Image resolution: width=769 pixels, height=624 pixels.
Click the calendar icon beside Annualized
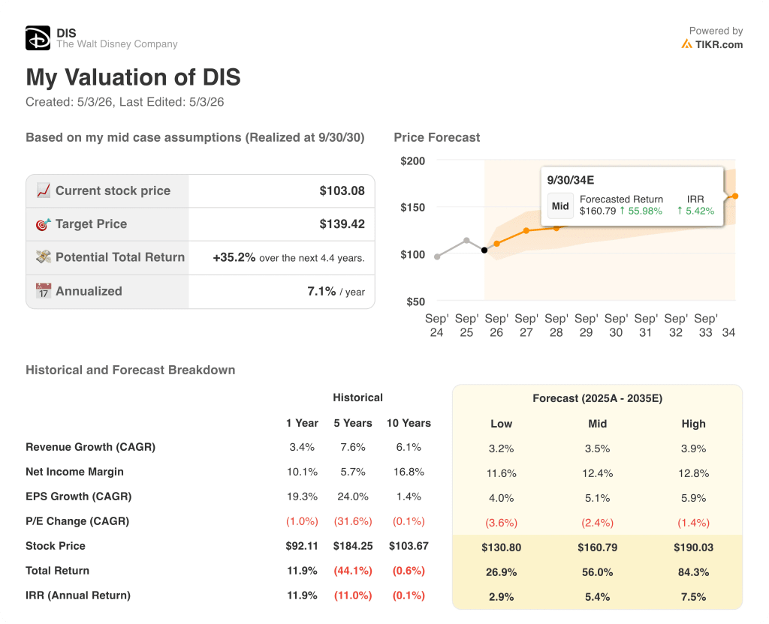(x=43, y=291)
